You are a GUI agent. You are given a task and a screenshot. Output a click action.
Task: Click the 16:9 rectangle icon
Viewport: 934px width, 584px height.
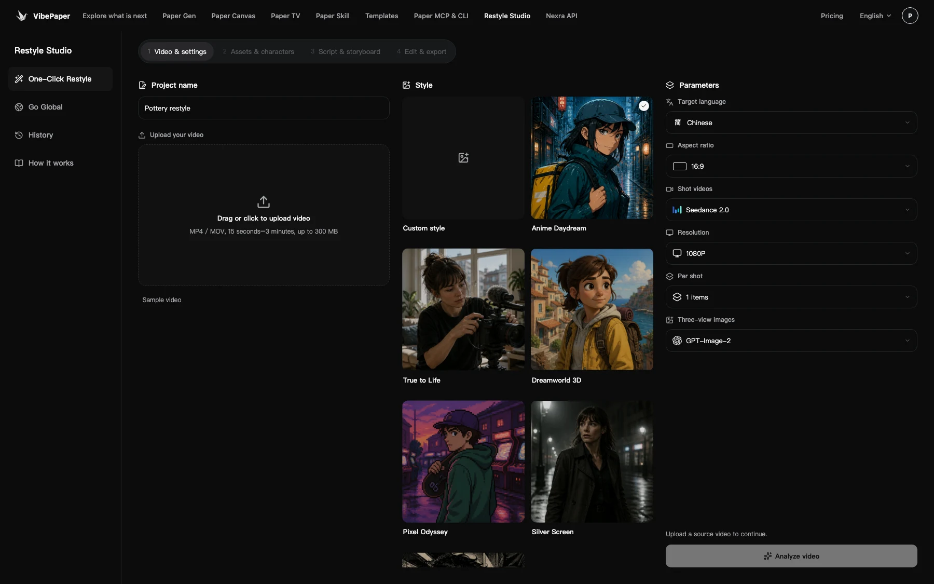tap(680, 166)
